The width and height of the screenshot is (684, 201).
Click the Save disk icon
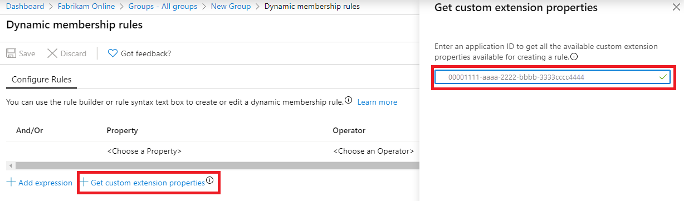click(11, 53)
